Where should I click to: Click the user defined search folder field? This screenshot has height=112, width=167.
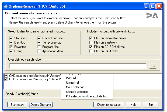(x=78, y=66)
